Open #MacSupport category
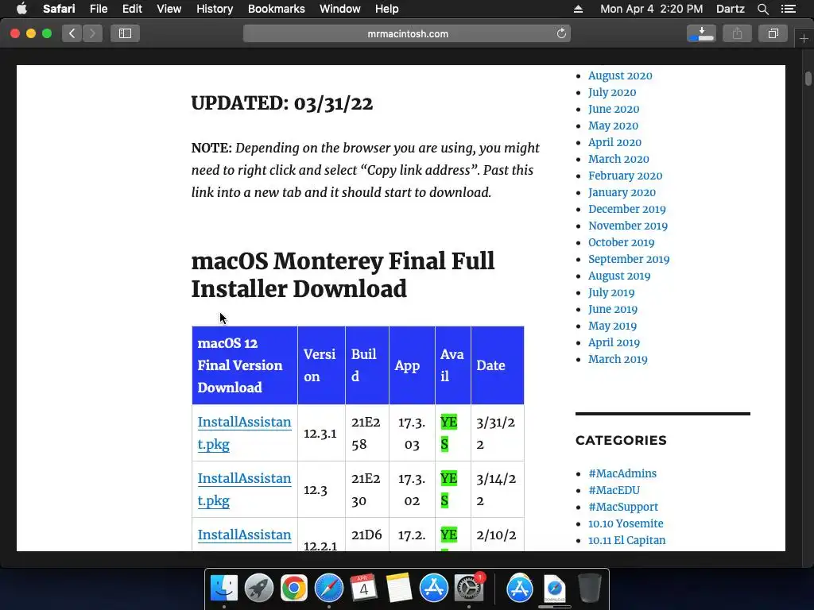This screenshot has height=610, width=814. [623, 507]
